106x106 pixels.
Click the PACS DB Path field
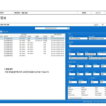click(x=97, y=58)
